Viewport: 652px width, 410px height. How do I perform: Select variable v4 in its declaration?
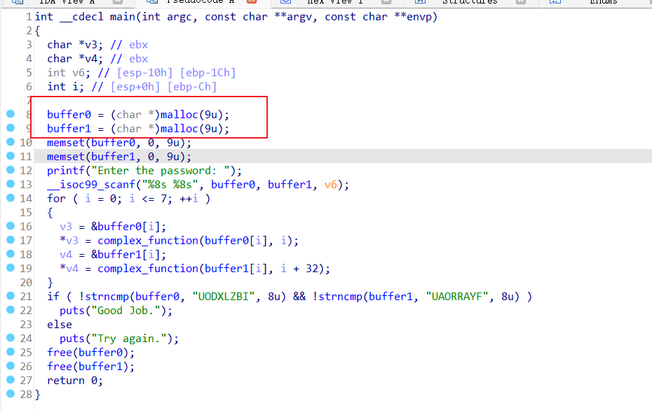click(x=90, y=59)
